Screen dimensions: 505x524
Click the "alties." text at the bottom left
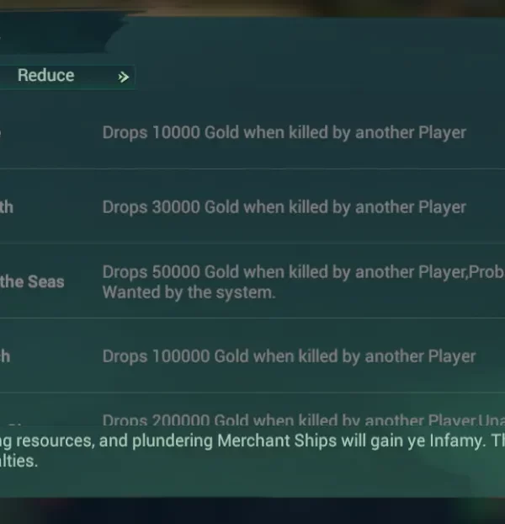coord(19,462)
